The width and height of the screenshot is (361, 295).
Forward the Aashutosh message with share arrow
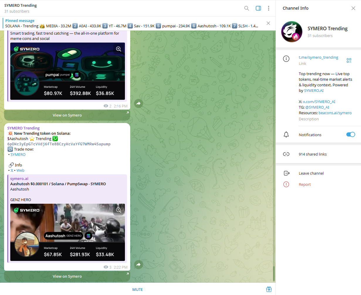(x=139, y=264)
